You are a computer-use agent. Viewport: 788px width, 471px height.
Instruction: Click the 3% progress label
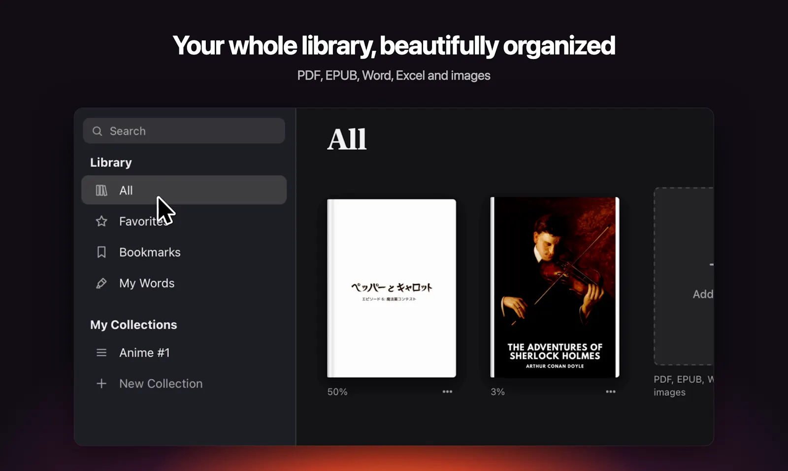pos(497,392)
